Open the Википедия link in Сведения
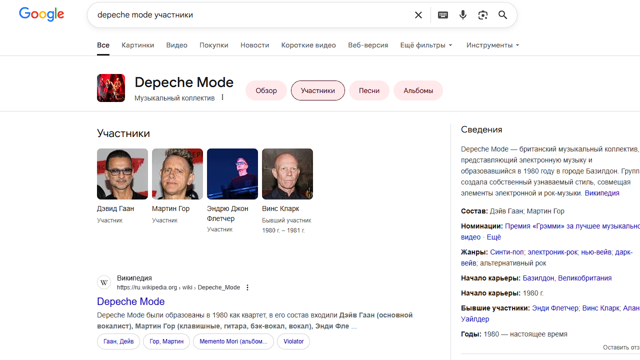This screenshot has height=360, width=640. pyautogui.click(x=602, y=193)
